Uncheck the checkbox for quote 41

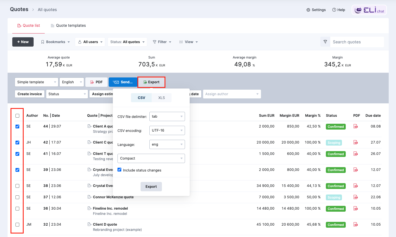pyautogui.click(x=17, y=154)
